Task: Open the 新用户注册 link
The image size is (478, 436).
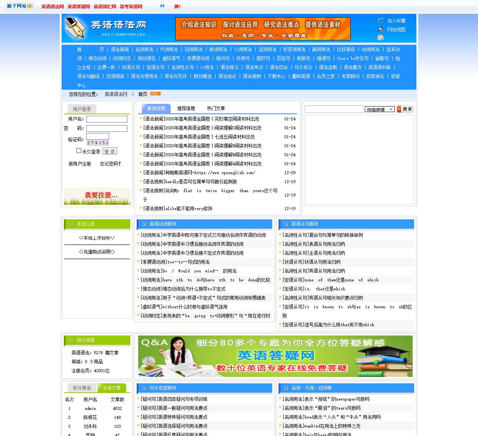Action: 80,164
